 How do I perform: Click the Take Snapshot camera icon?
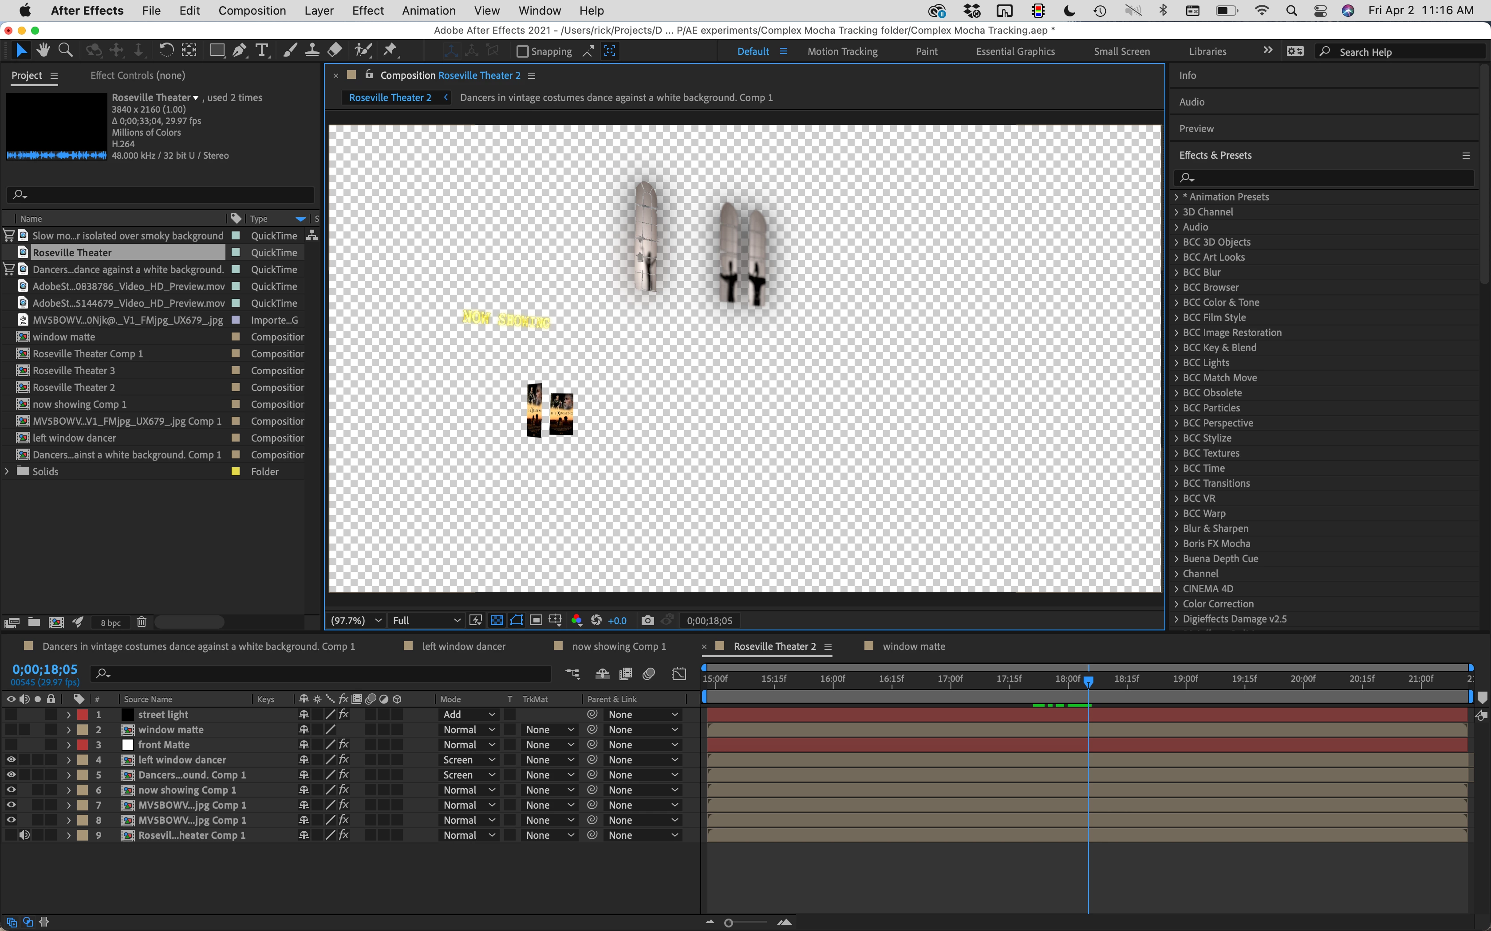pos(647,620)
